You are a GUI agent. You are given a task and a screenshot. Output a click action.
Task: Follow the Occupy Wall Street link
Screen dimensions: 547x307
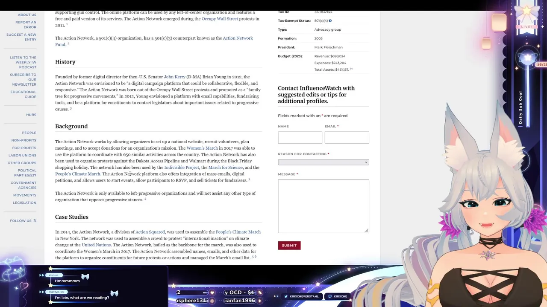pyautogui.click(x=220, y=19)
